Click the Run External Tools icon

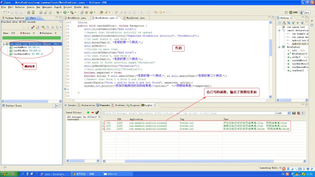click(x=72, y=12)
